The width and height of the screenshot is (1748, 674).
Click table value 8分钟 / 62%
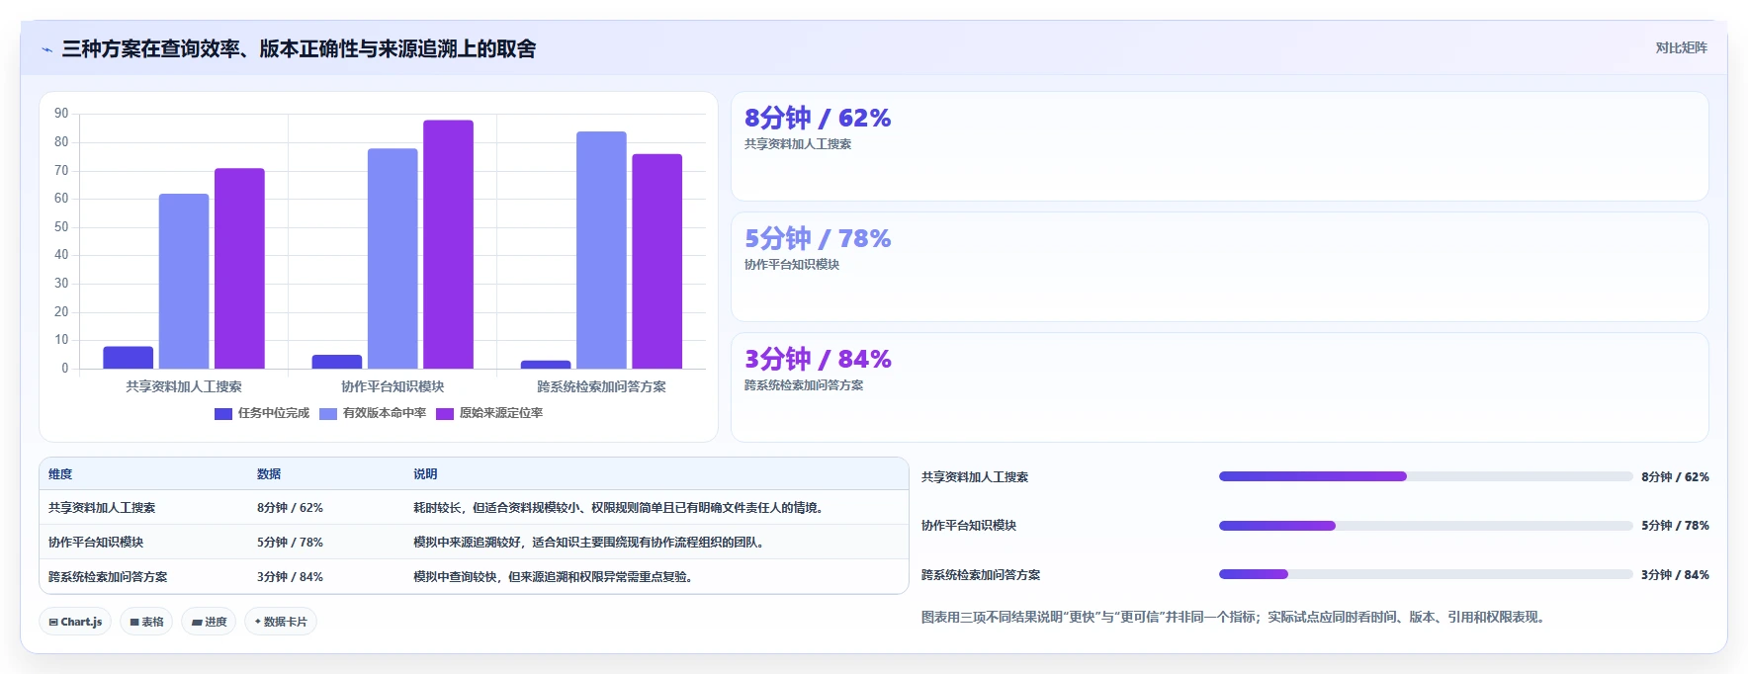point(290,508)
